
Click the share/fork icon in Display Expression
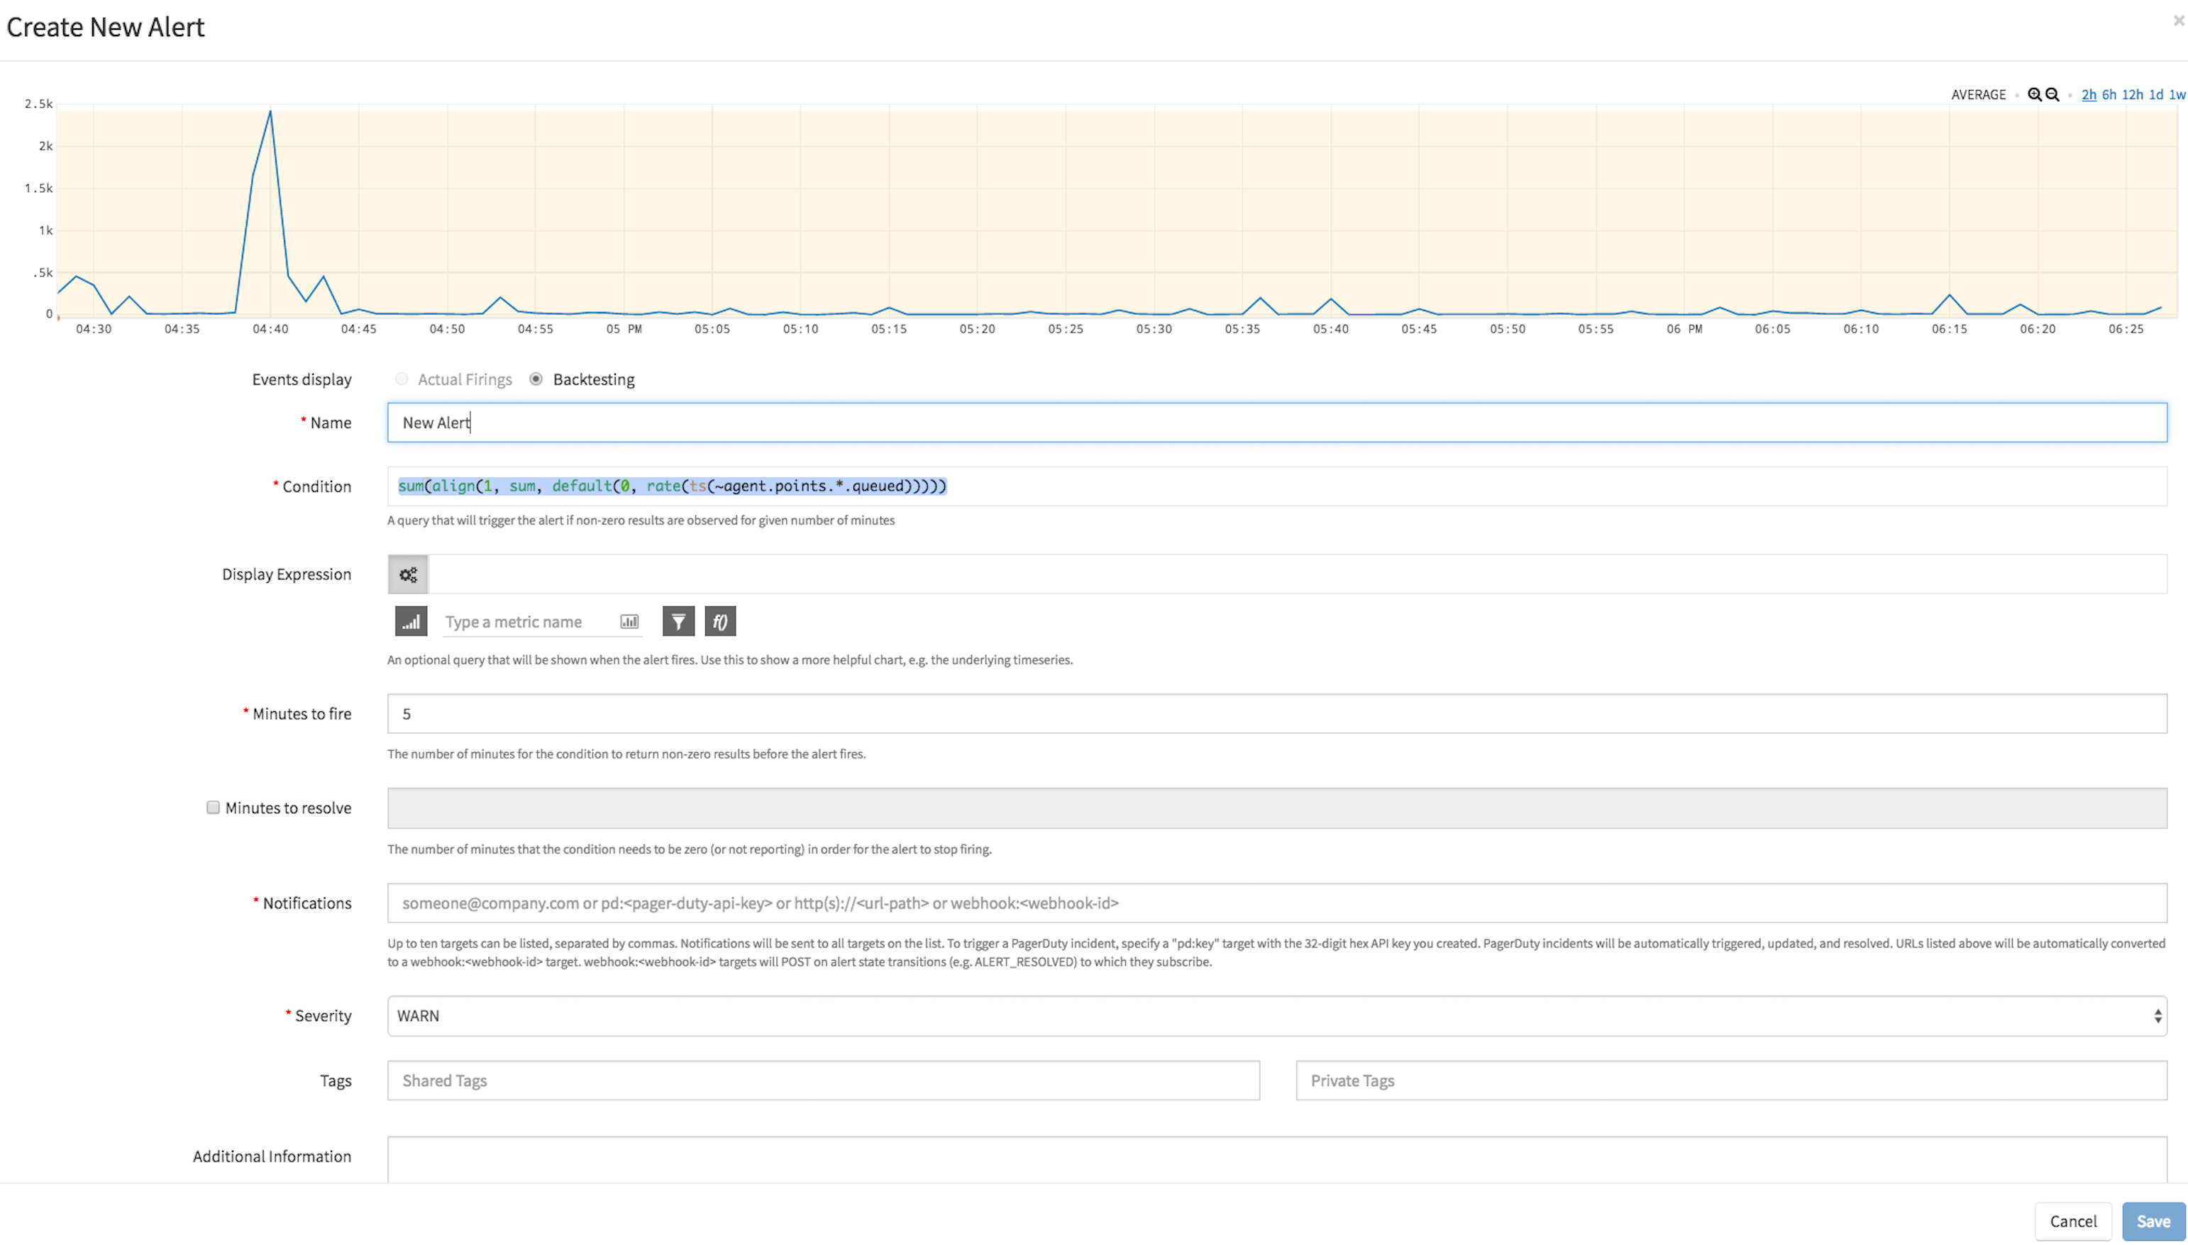407,574
